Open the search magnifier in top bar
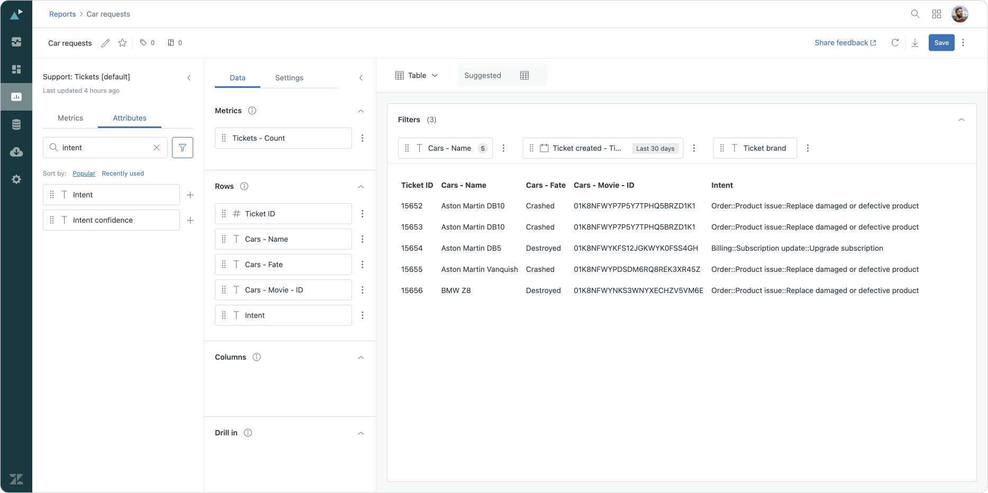988x493 pixels. coord(915,14)
